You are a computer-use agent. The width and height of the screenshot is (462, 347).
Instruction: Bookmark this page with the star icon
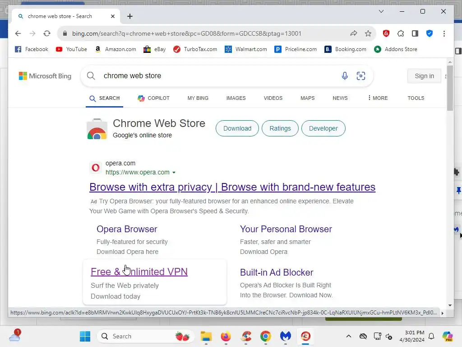point(368,33)
